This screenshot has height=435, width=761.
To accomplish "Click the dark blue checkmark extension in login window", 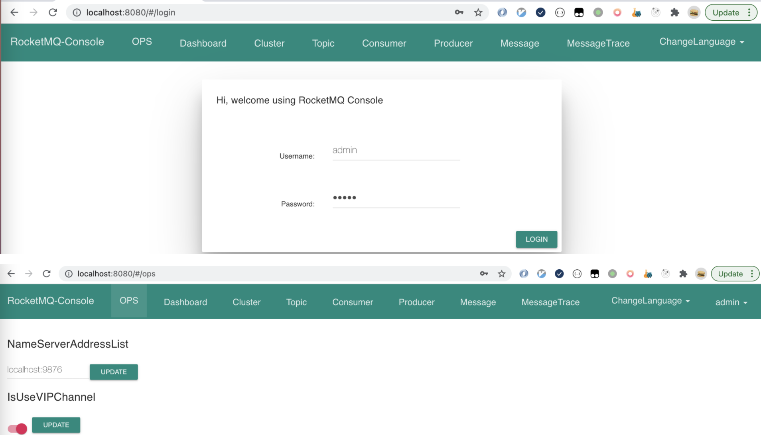I will click(x=540, y=13).
